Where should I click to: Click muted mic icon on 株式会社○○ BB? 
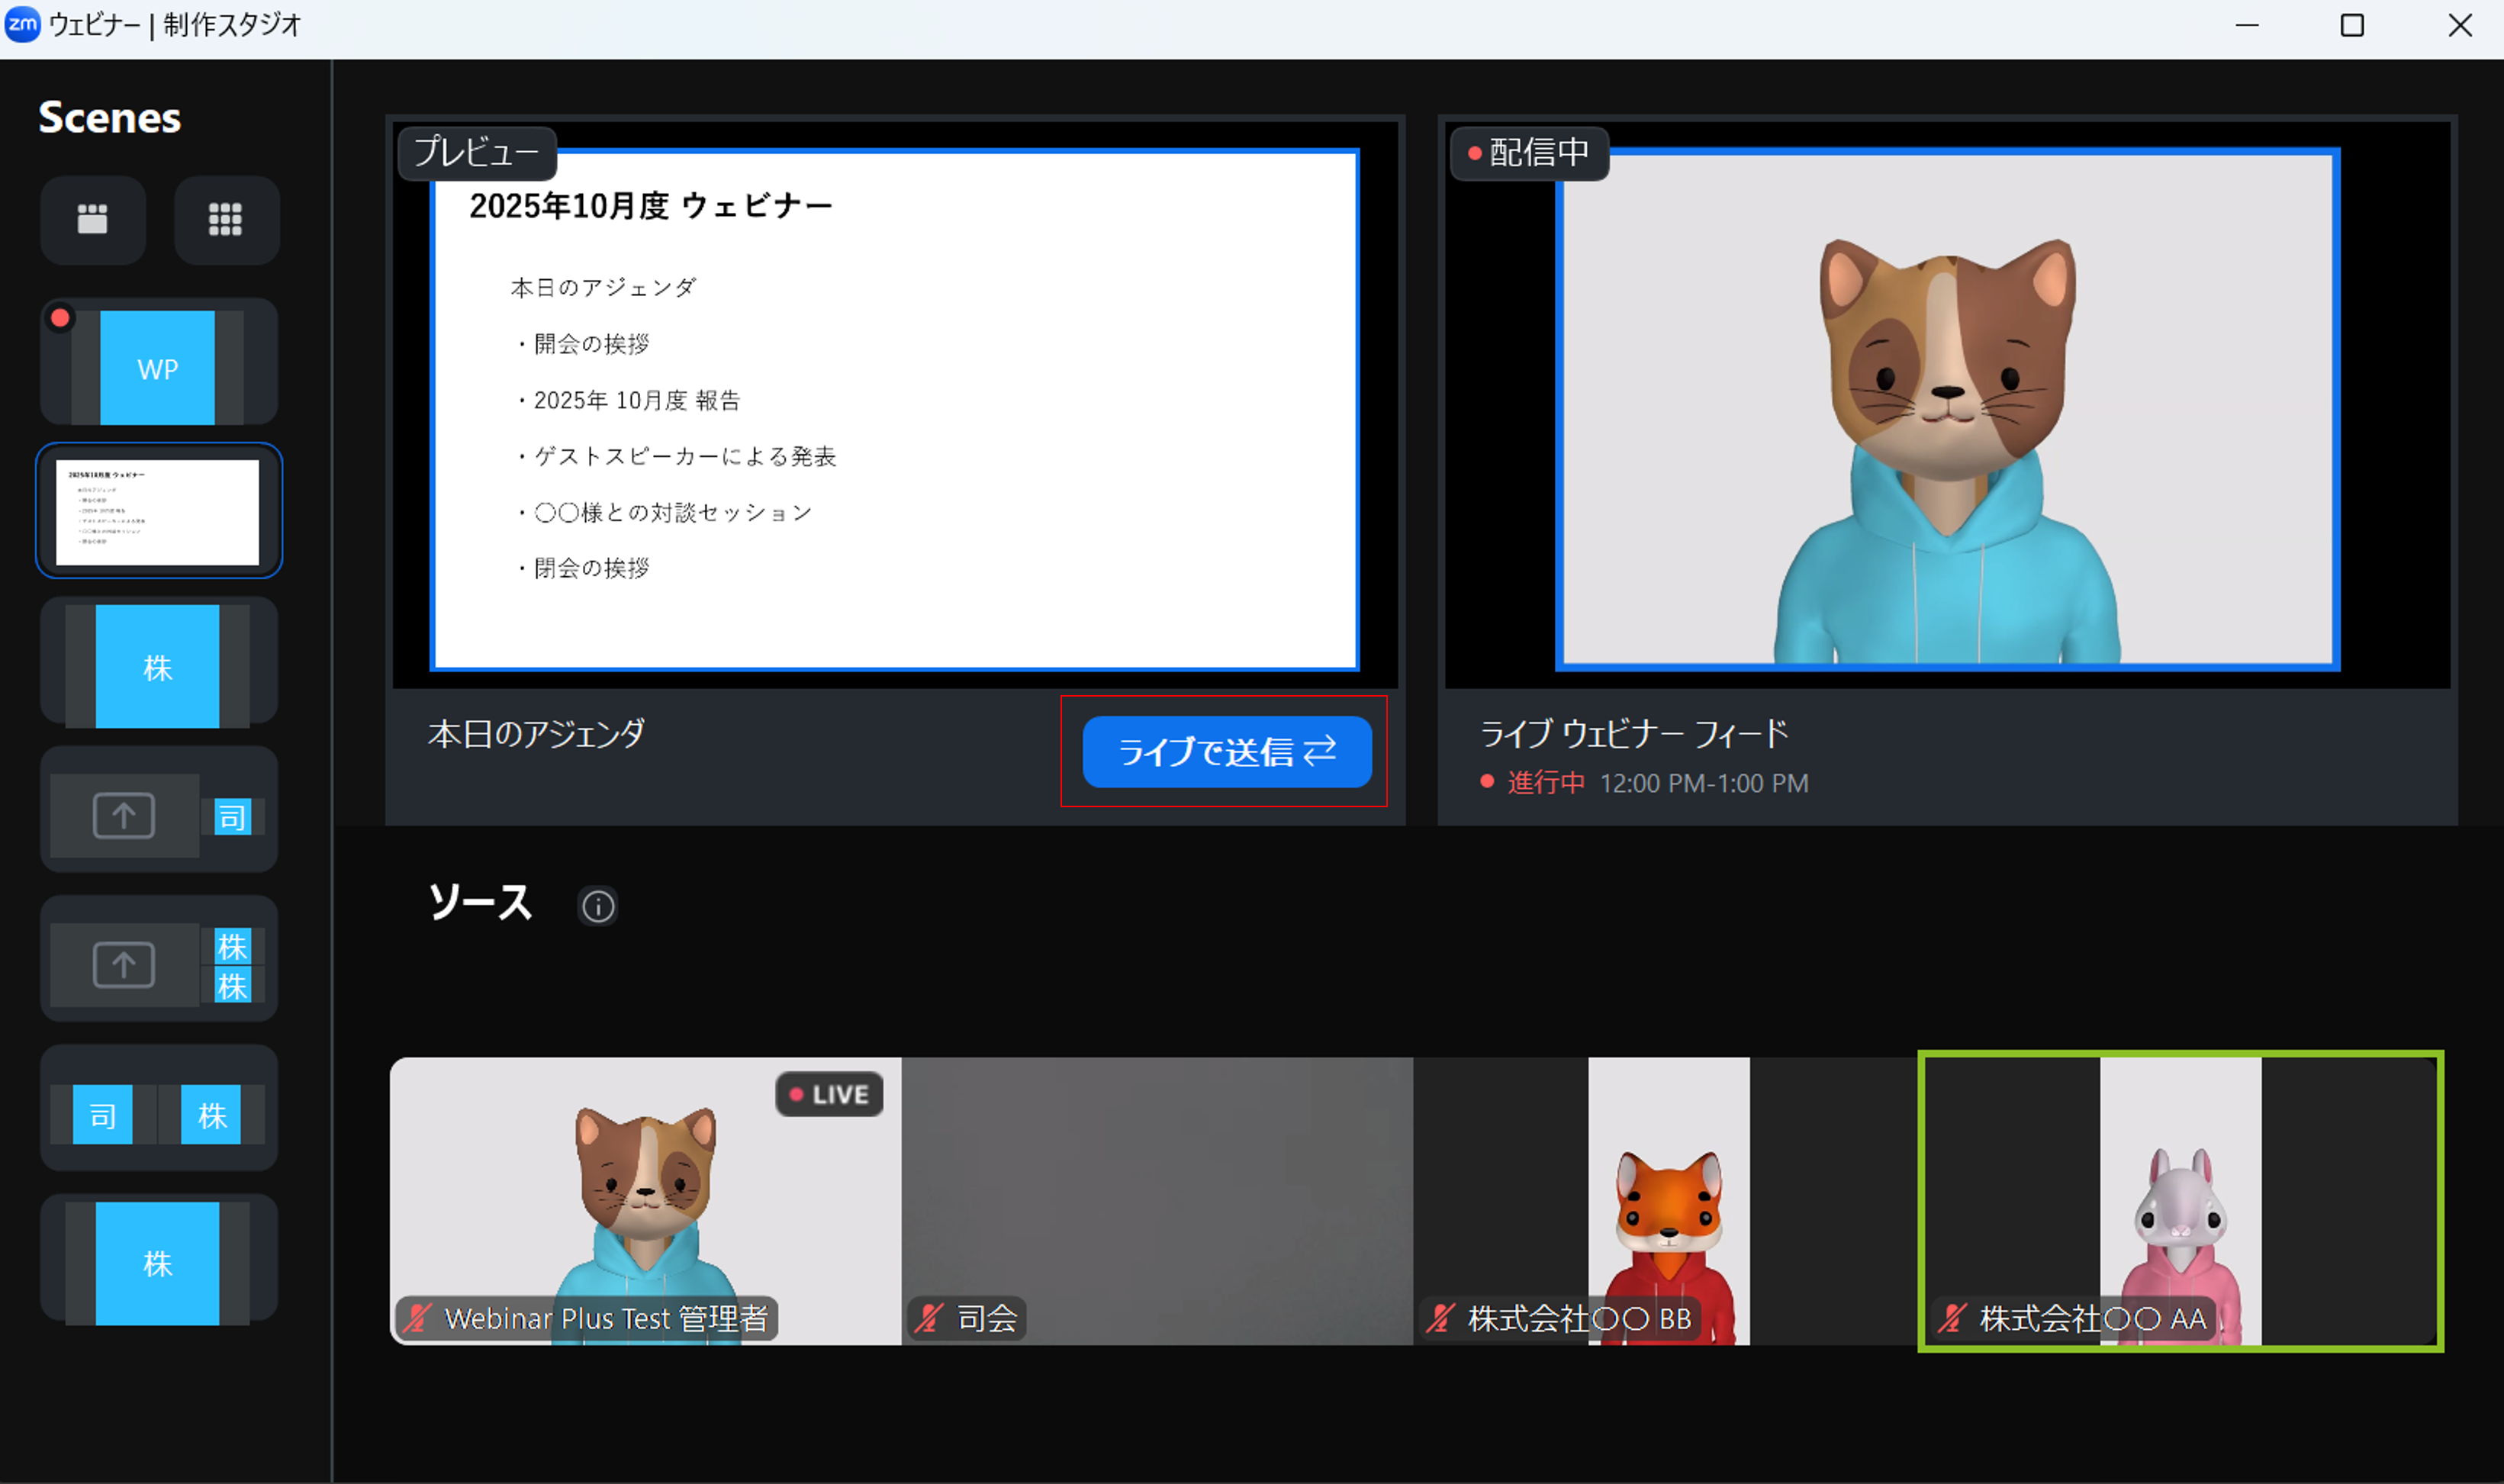click(x=1441, y=1318)
